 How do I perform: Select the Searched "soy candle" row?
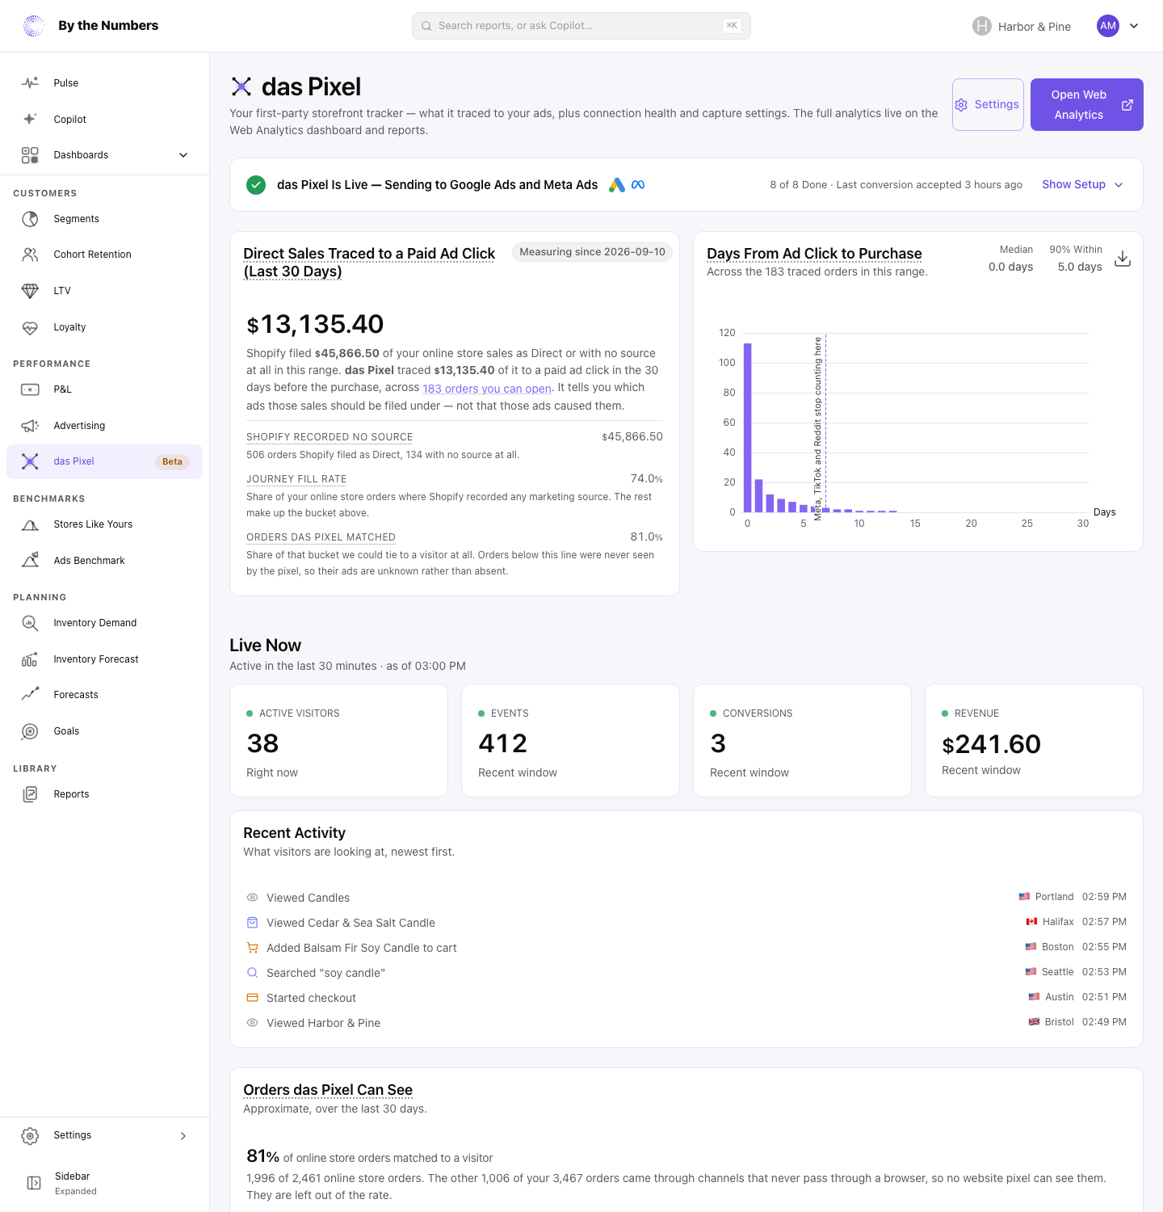click(686, 973)
